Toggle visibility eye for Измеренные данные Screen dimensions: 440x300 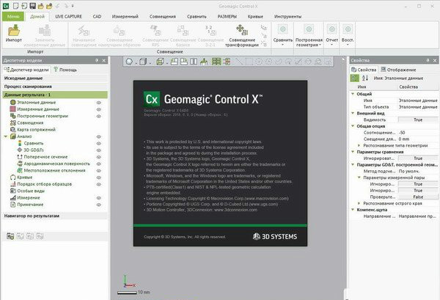click(99, 109)
